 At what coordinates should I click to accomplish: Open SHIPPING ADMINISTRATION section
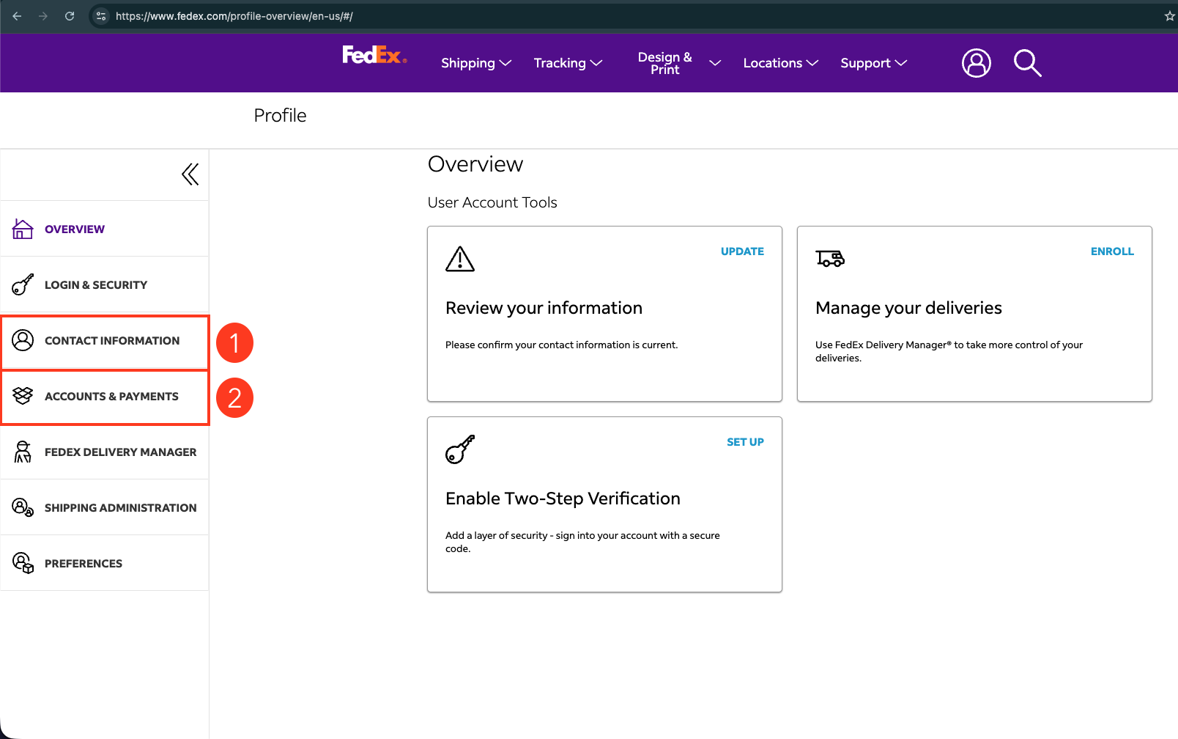pyautogui.click(x=105, y=507)
